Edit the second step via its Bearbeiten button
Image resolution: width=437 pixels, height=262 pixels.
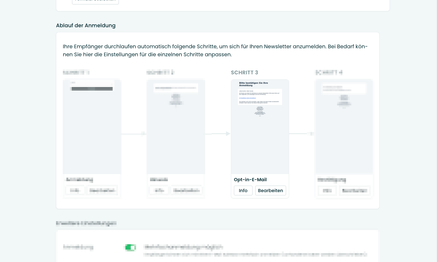click(x=186, y=190)
